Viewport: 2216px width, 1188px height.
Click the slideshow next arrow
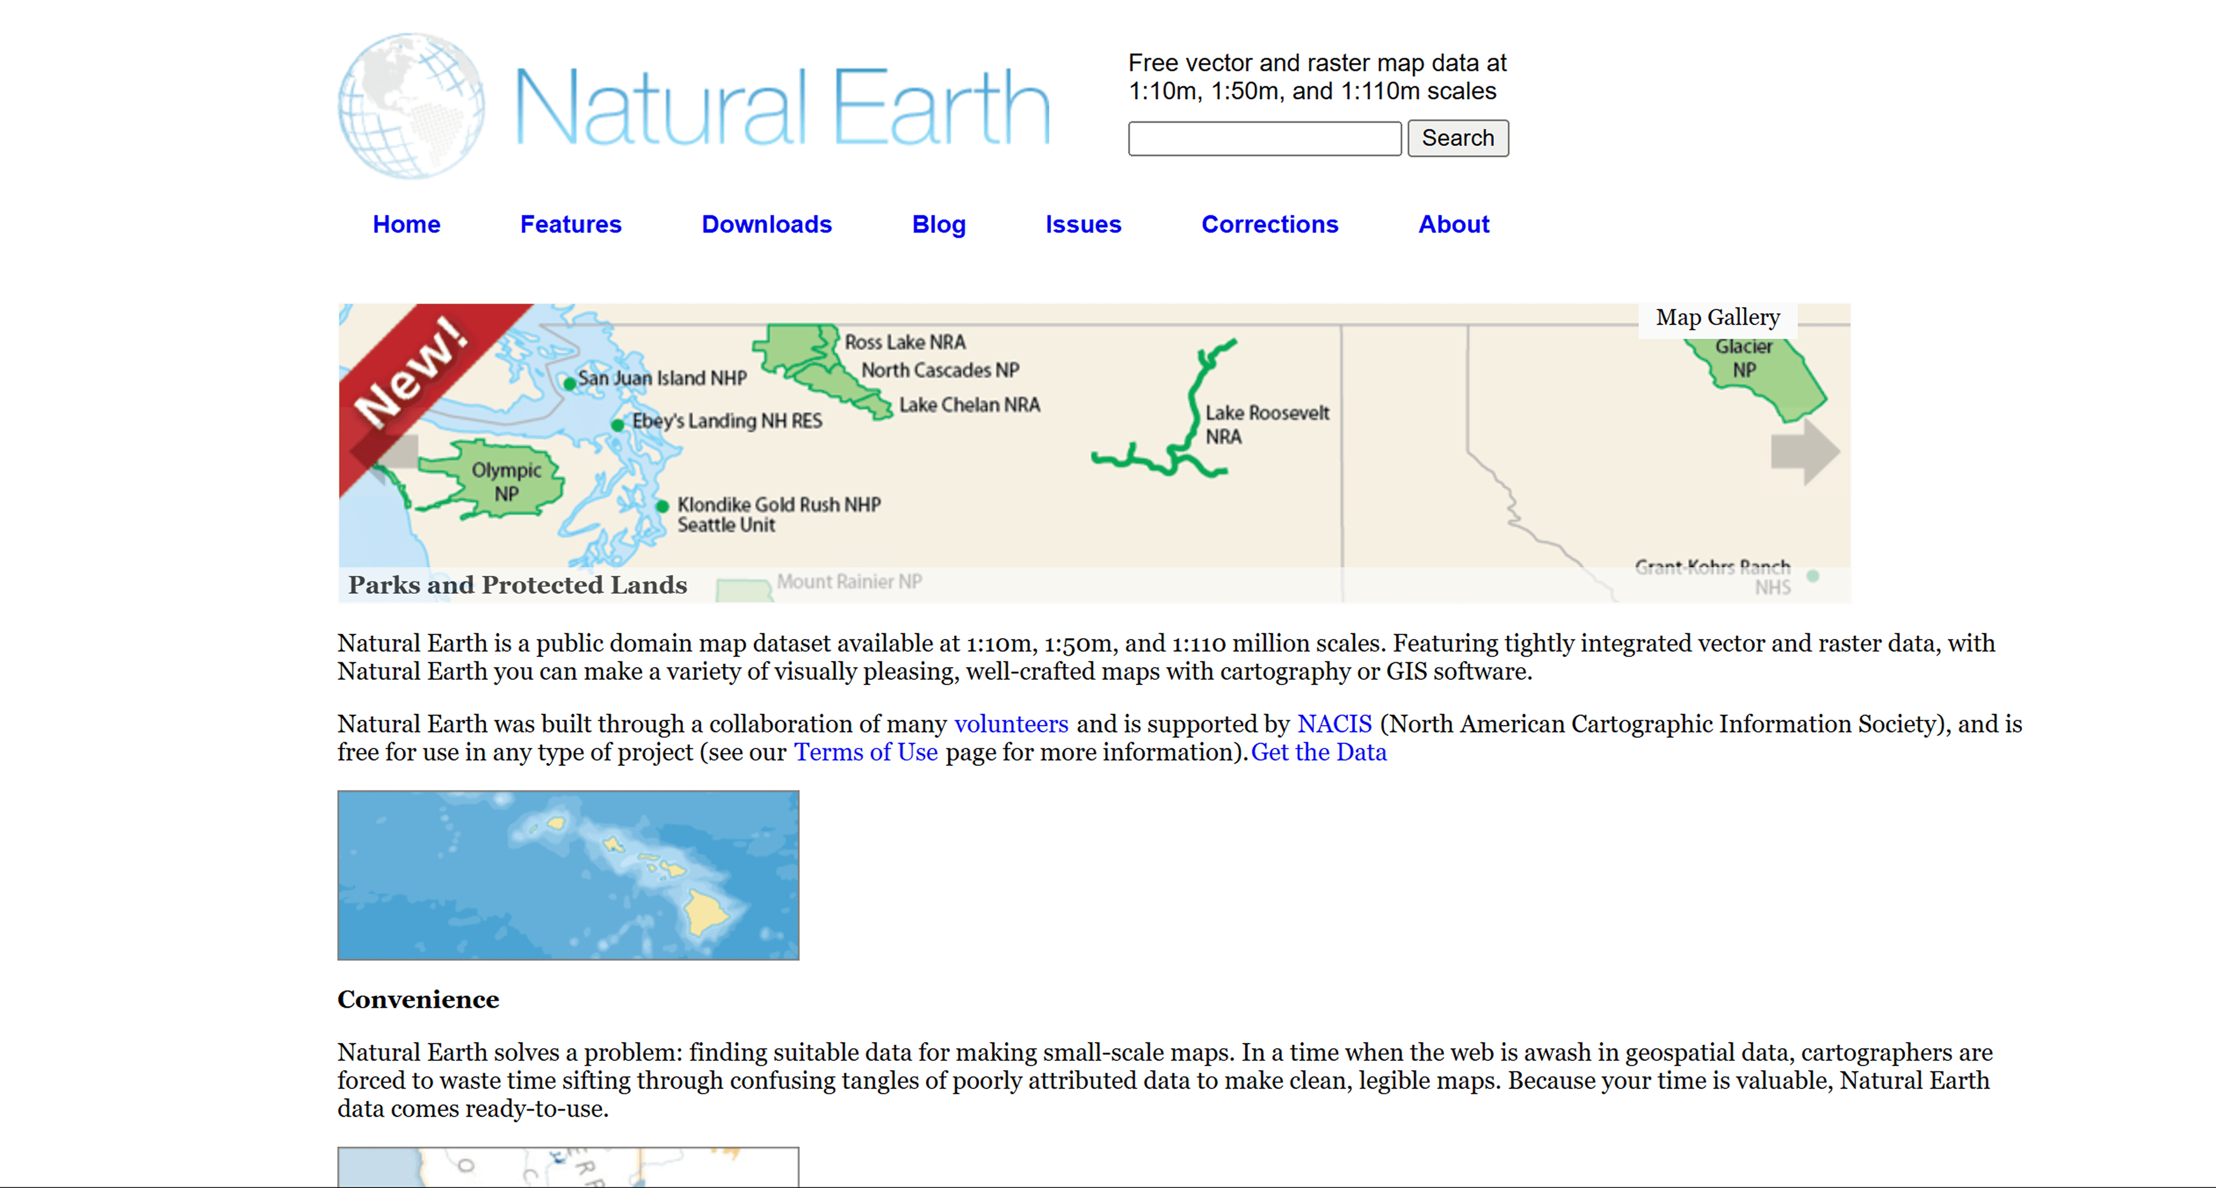[x=1804, y=451]
